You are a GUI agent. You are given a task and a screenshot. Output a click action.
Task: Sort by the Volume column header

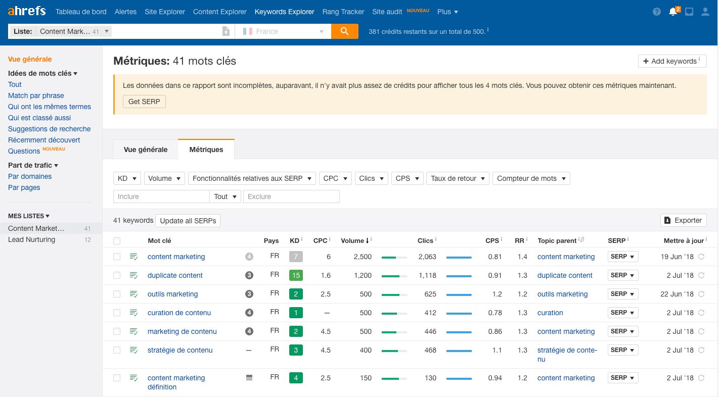coord(355,240)
